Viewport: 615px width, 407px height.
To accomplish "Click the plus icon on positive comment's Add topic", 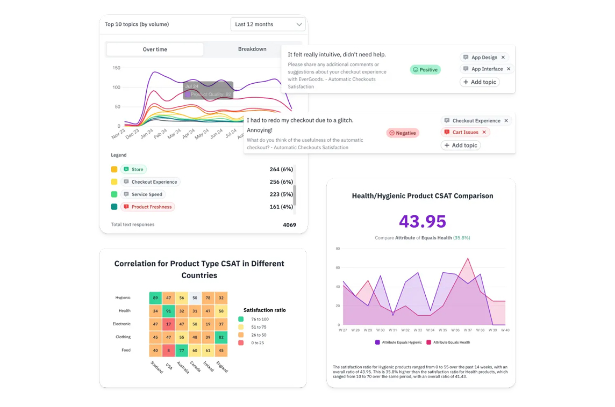I will pos(466,82).
